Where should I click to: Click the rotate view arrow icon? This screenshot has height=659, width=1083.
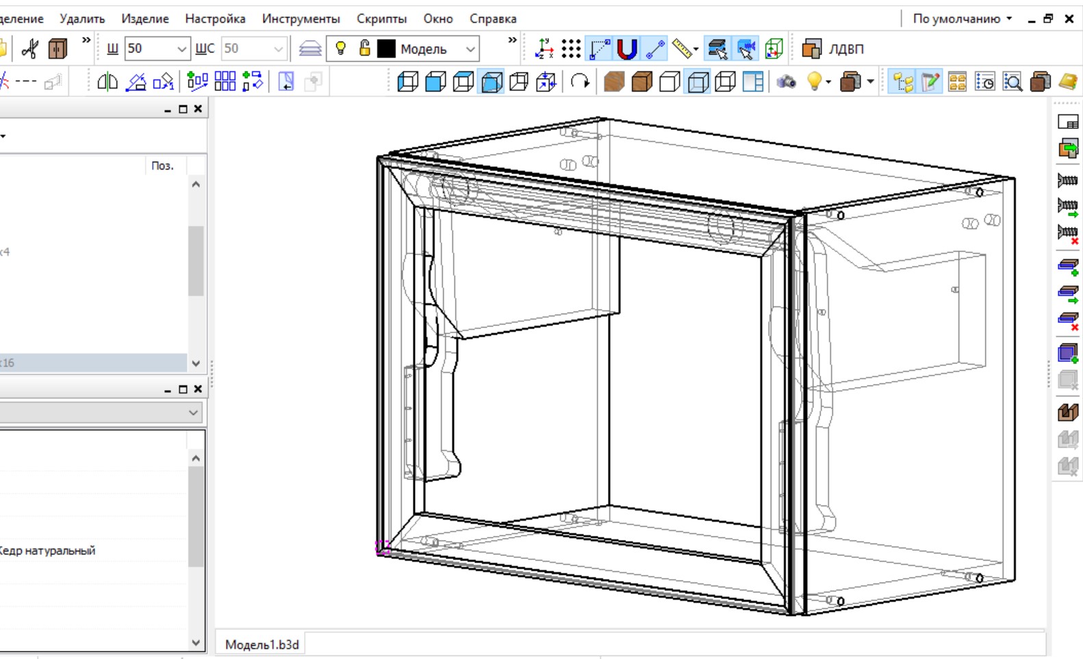[580, 82]
